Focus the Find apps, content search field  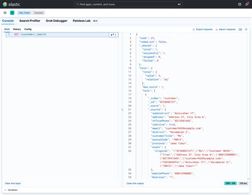click(129, 4)
